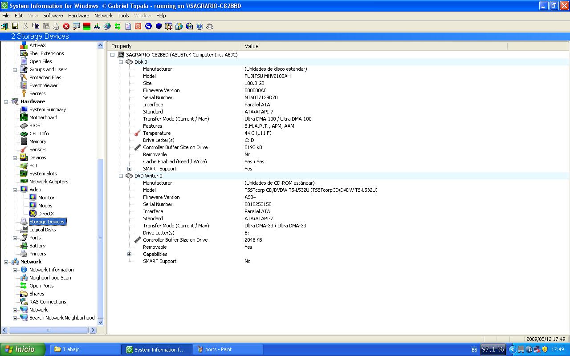Expand the Ports tree node

point(15,238)
